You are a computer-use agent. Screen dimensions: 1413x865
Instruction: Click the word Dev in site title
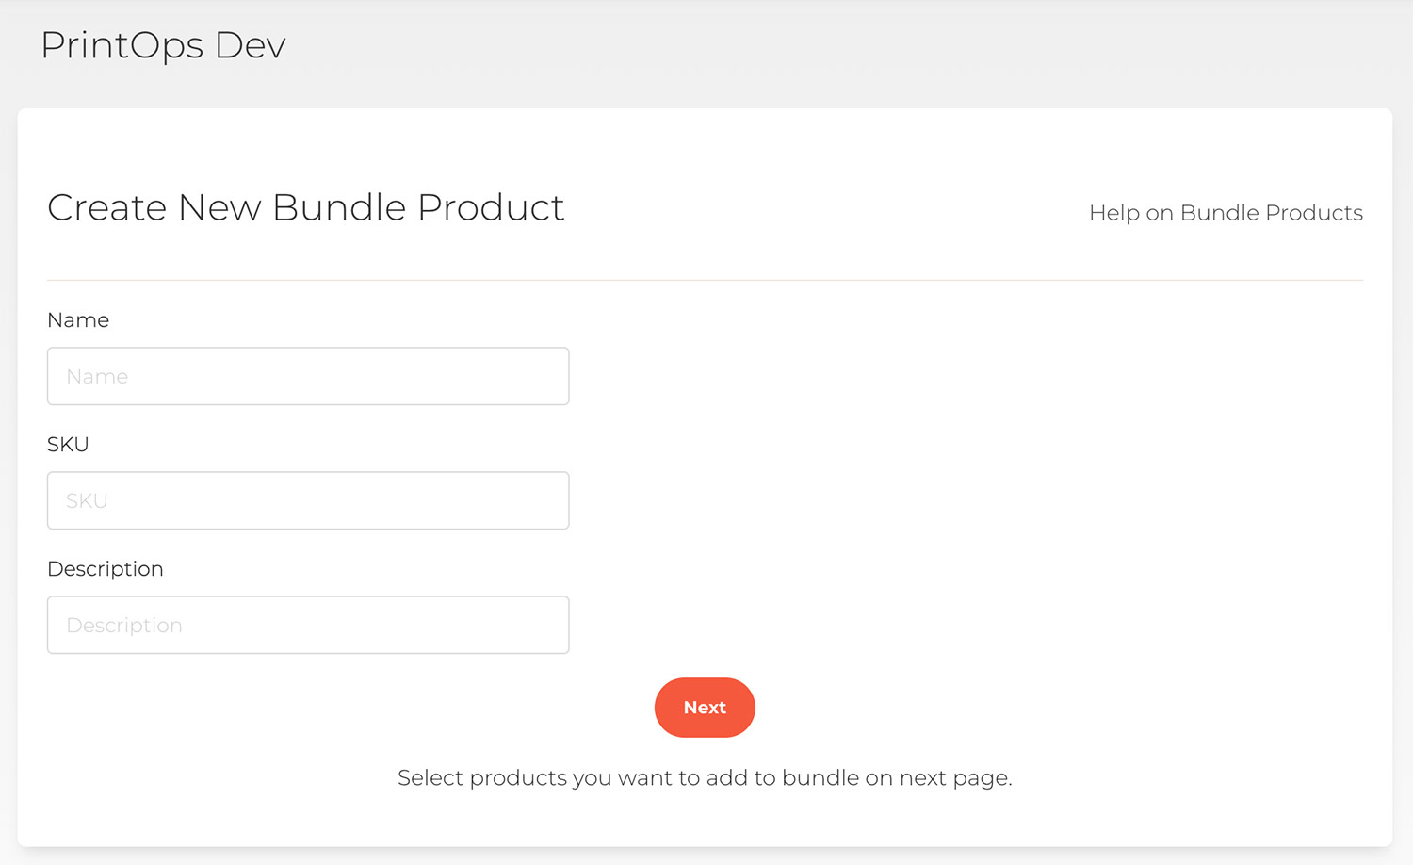coord(250,46)
